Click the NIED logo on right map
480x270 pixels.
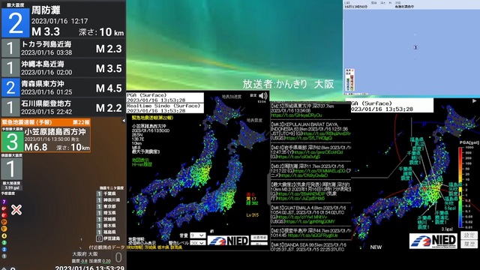pos(433,241)
